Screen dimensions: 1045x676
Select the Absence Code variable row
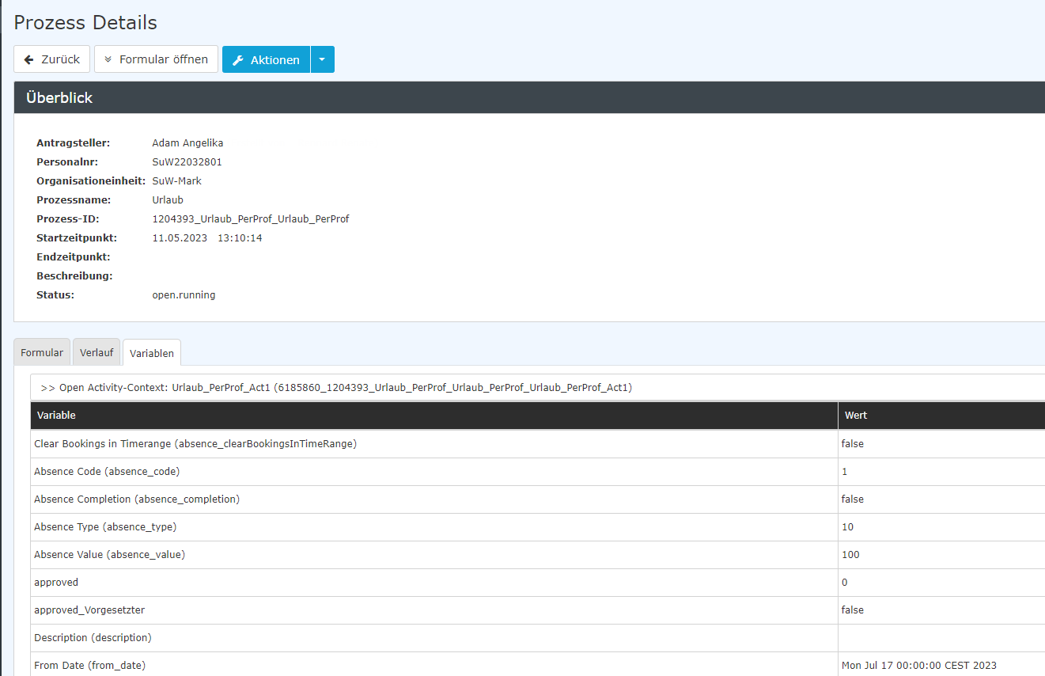coord(107,472)
